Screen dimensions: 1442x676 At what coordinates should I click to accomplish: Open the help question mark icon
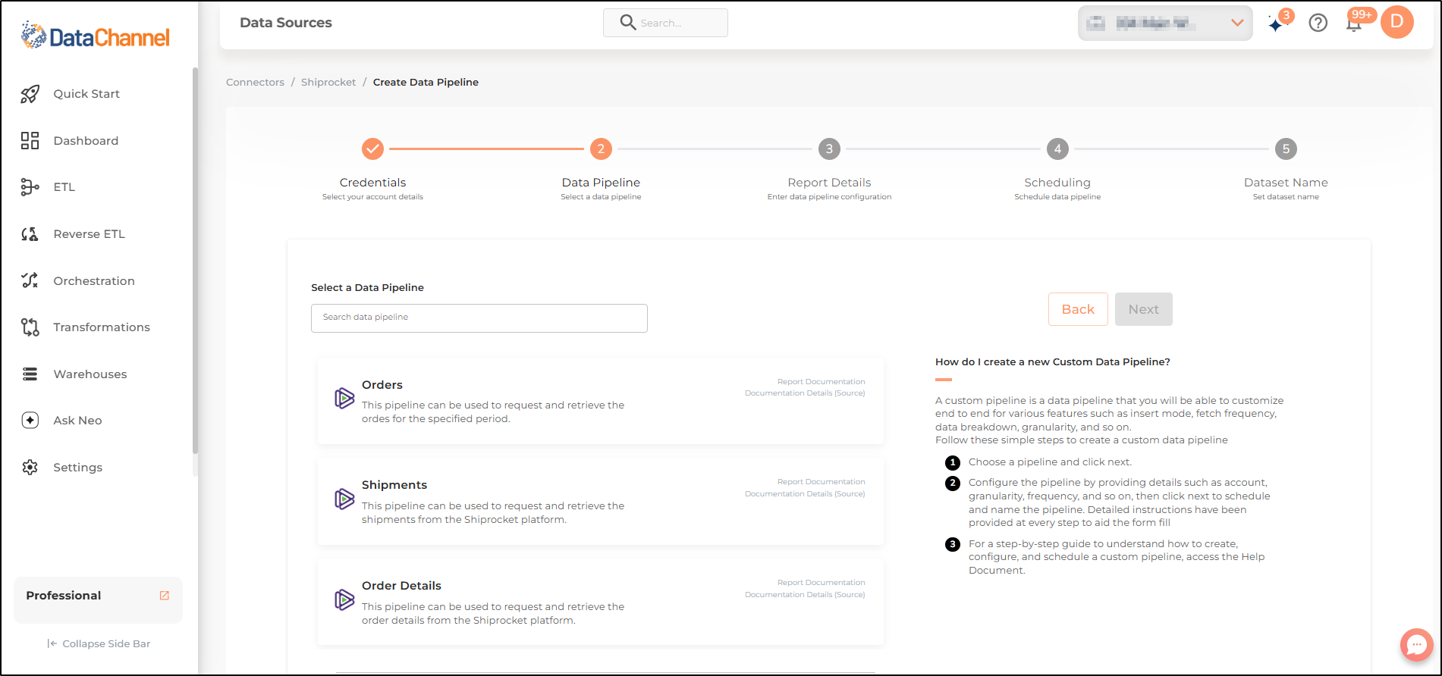pyautogui.click(x=1318, y=23)
